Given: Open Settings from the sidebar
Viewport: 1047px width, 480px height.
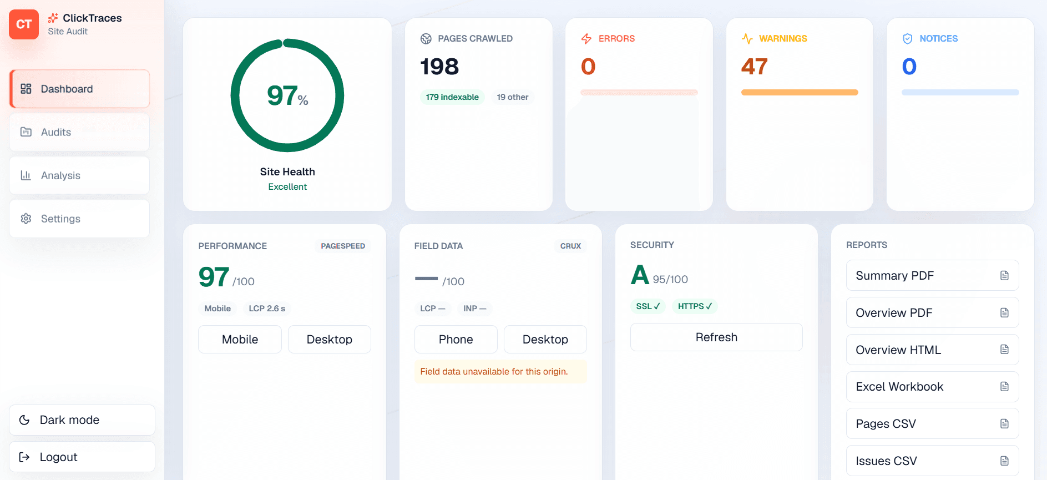Looking at the screenshot, I should 79,219.
